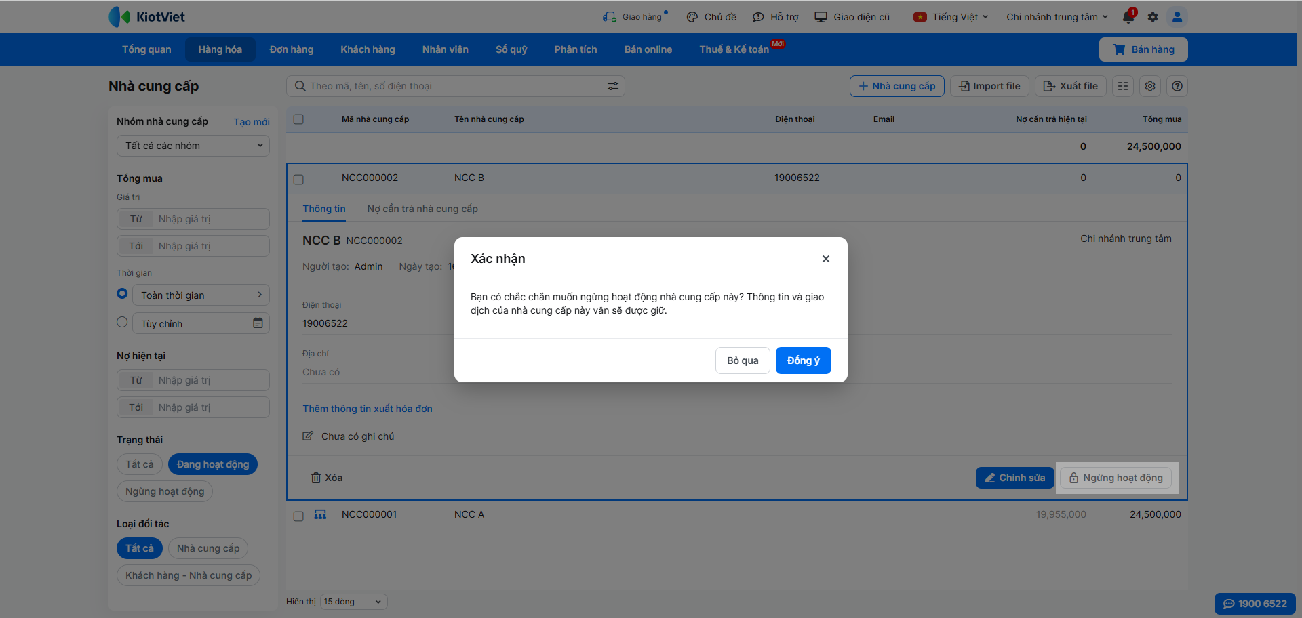
Task: Click the search filter sliders icon
Action: pyautogui.click(x=613, y=86)
